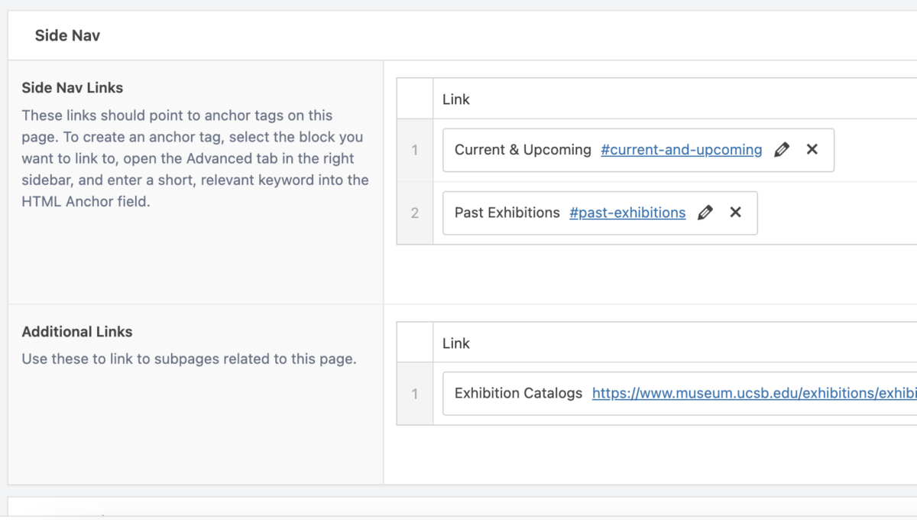Viewport: 917px width, 520px height.
Task: Click the subpages description under Additional Links
Action: [x=189, y=359]
